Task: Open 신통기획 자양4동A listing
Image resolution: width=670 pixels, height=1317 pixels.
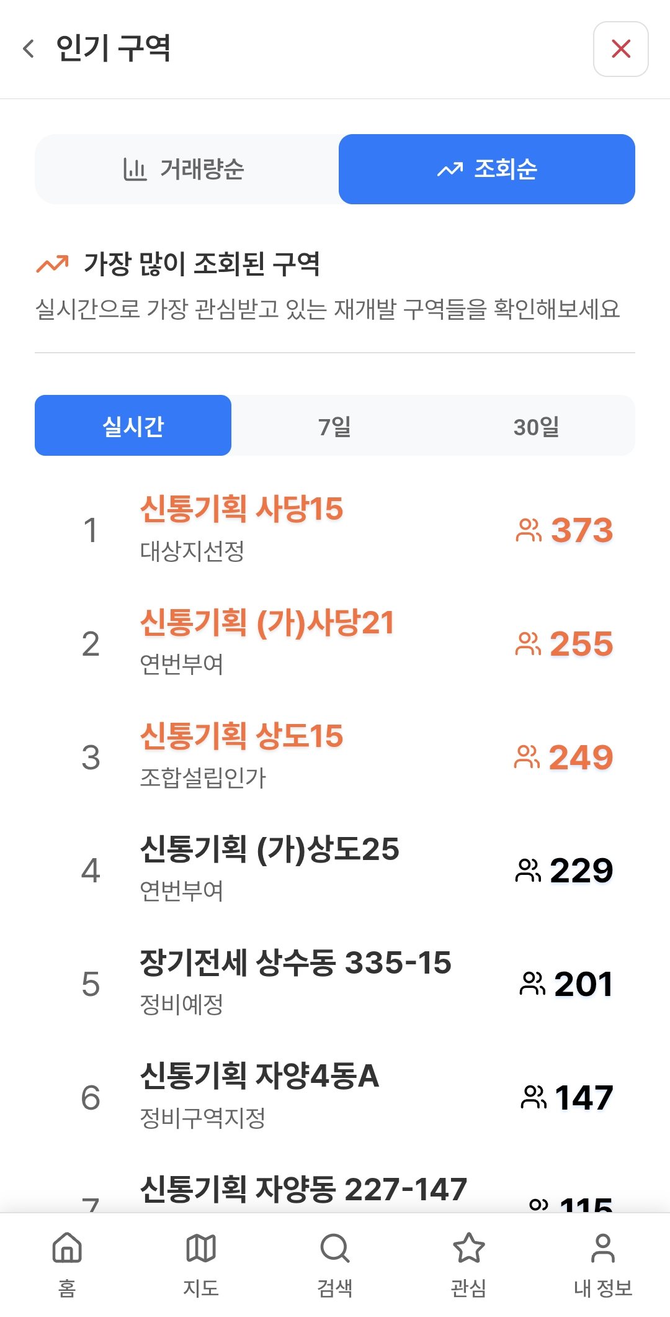Action: 259,1076
